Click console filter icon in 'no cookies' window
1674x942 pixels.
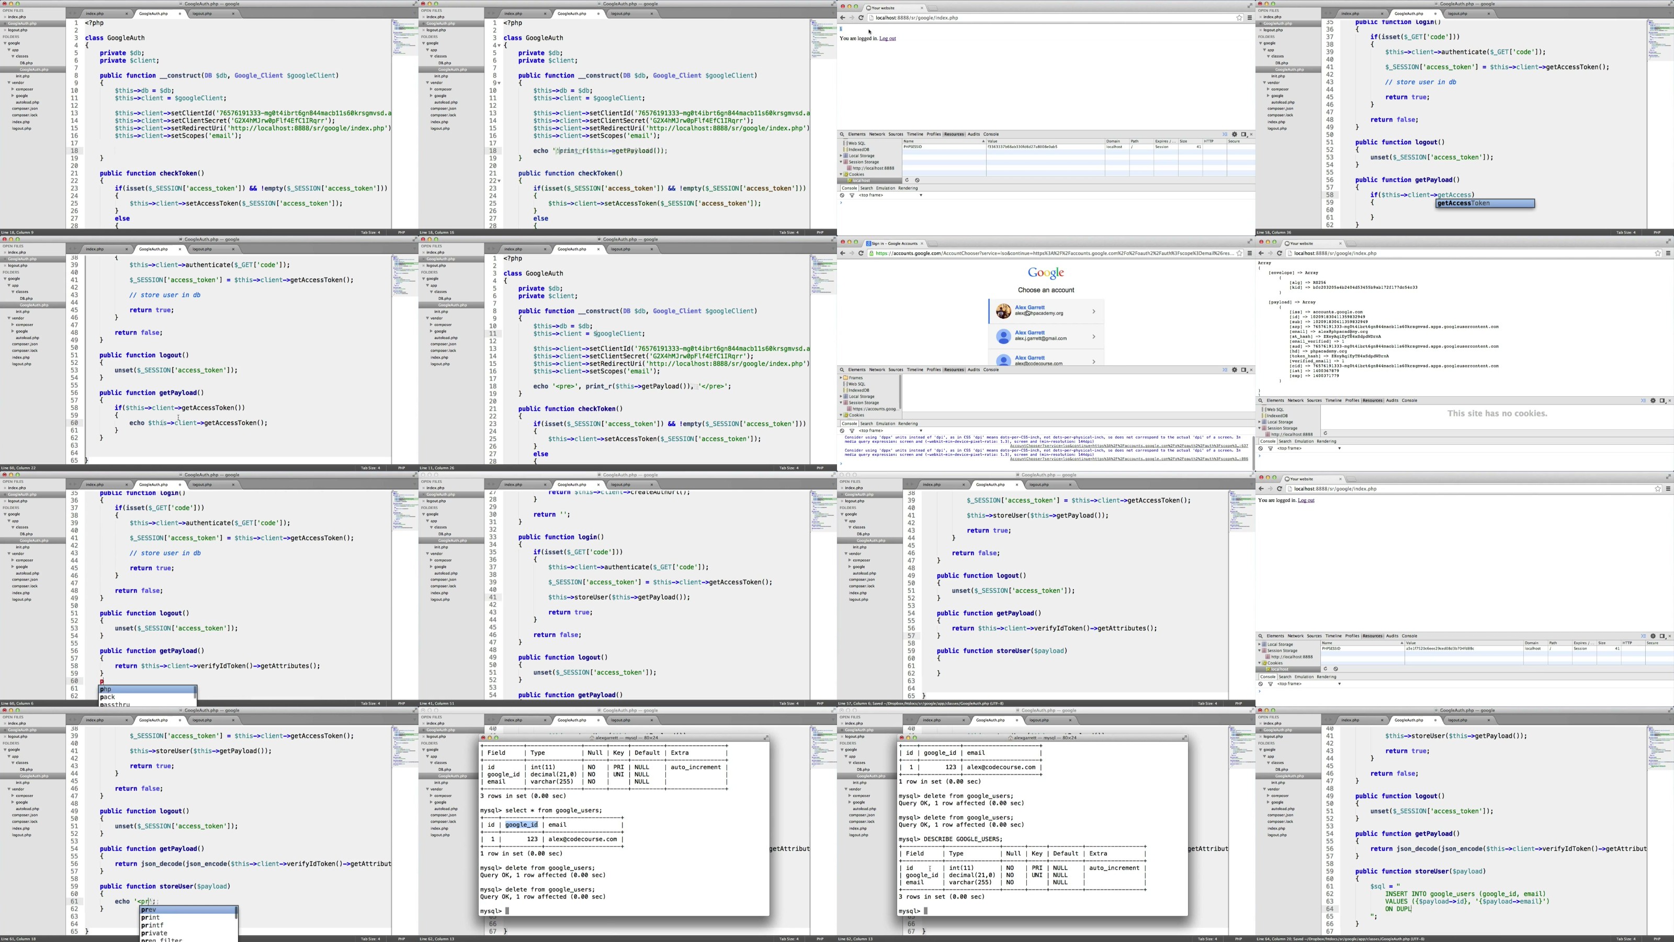click(x=1271, y=448)
